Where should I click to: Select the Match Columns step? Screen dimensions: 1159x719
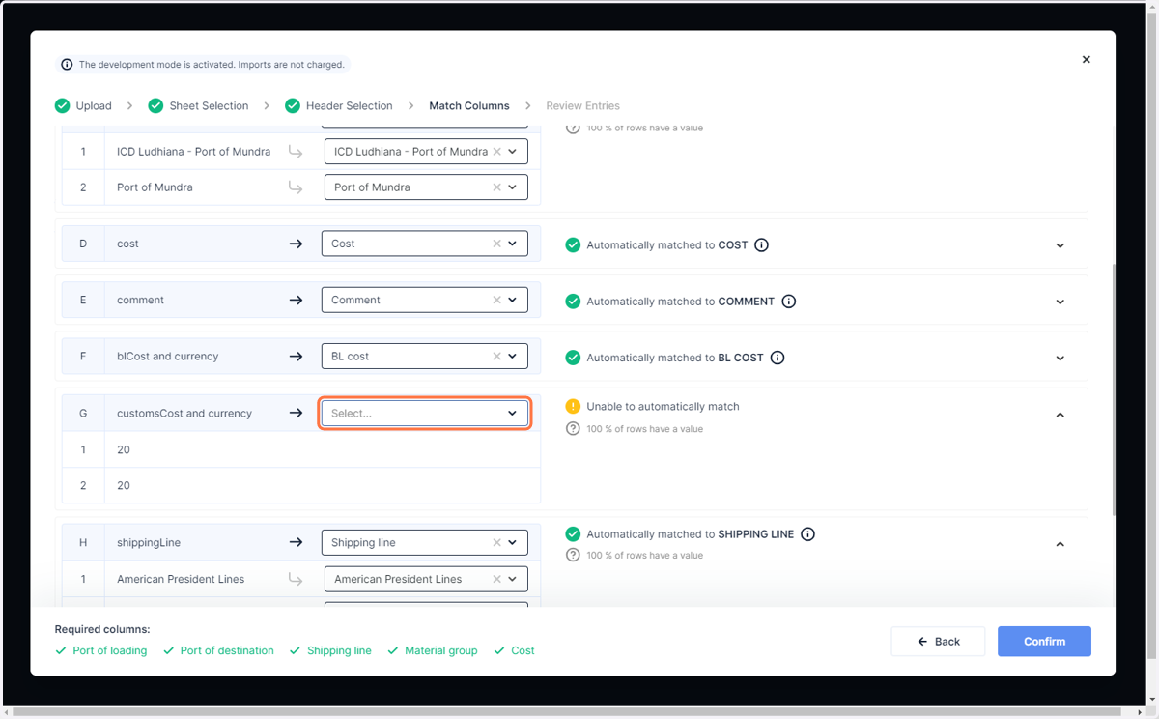[x=469, y=106]
